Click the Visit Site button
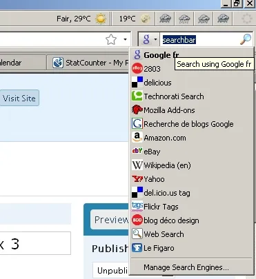 pyautogui.click(x=19, y=99)
